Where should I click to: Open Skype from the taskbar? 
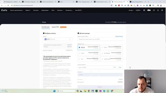point(104,91)
